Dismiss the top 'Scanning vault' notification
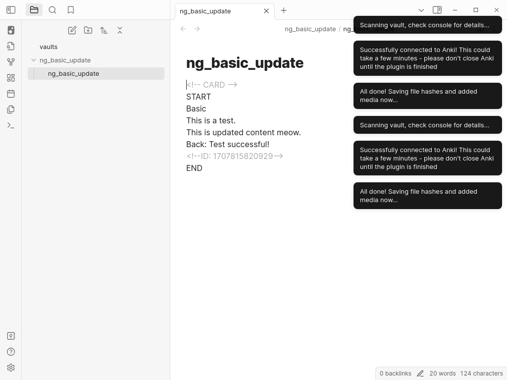 pyautogui.click(x=427, y=25)
